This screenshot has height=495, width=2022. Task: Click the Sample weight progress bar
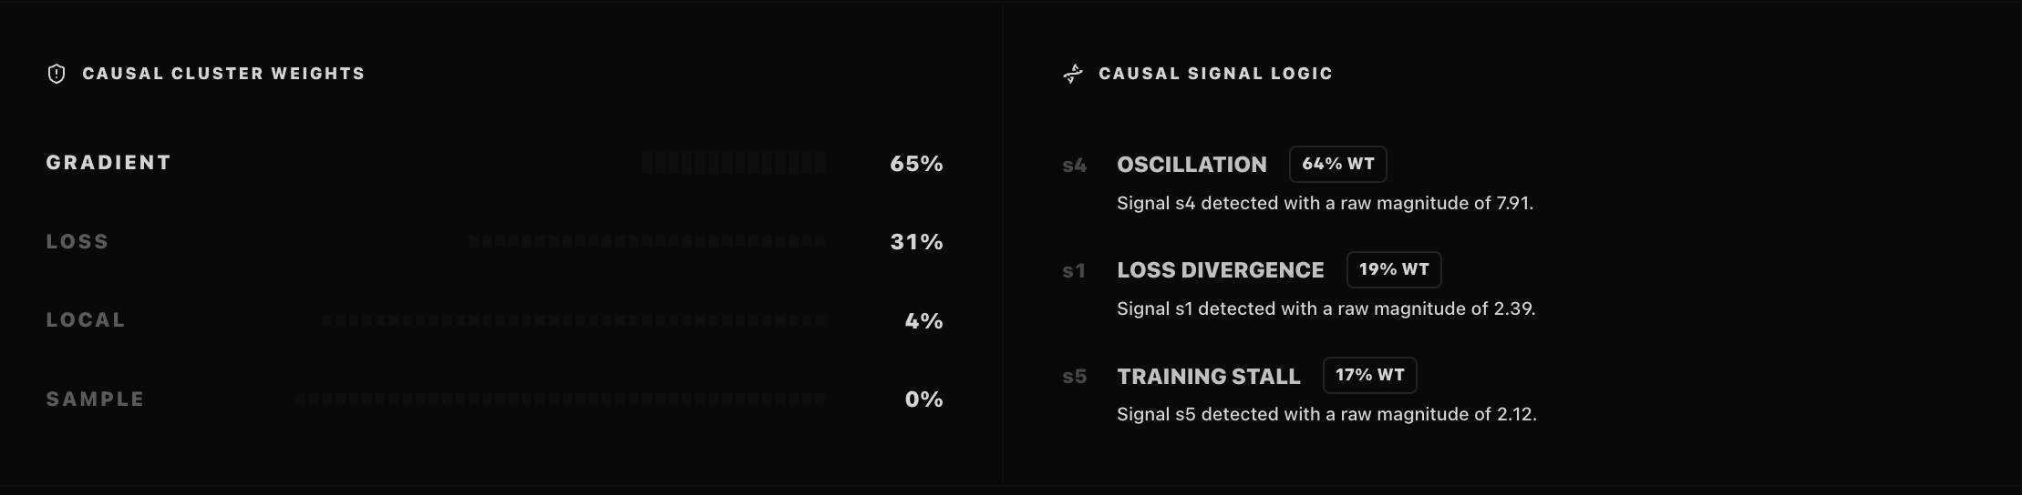click(560, 399)
